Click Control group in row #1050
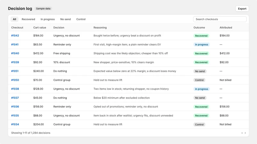Screen dimensions: 257x144 pyautogui.click(x=62, y=80)
